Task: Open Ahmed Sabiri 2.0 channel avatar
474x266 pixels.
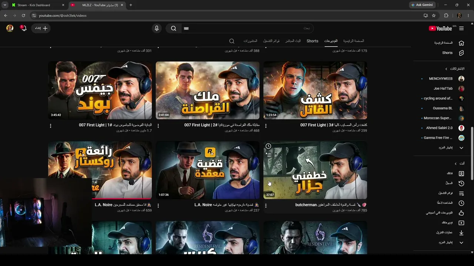Action: pyautogui.click(x=461, y=128)
